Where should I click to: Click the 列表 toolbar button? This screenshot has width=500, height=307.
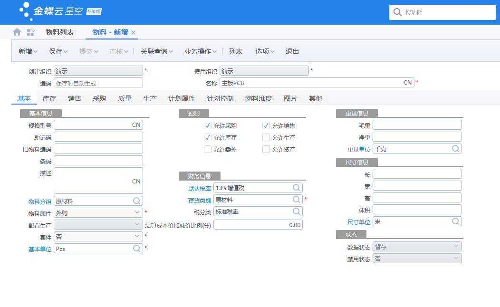[236, 51]
